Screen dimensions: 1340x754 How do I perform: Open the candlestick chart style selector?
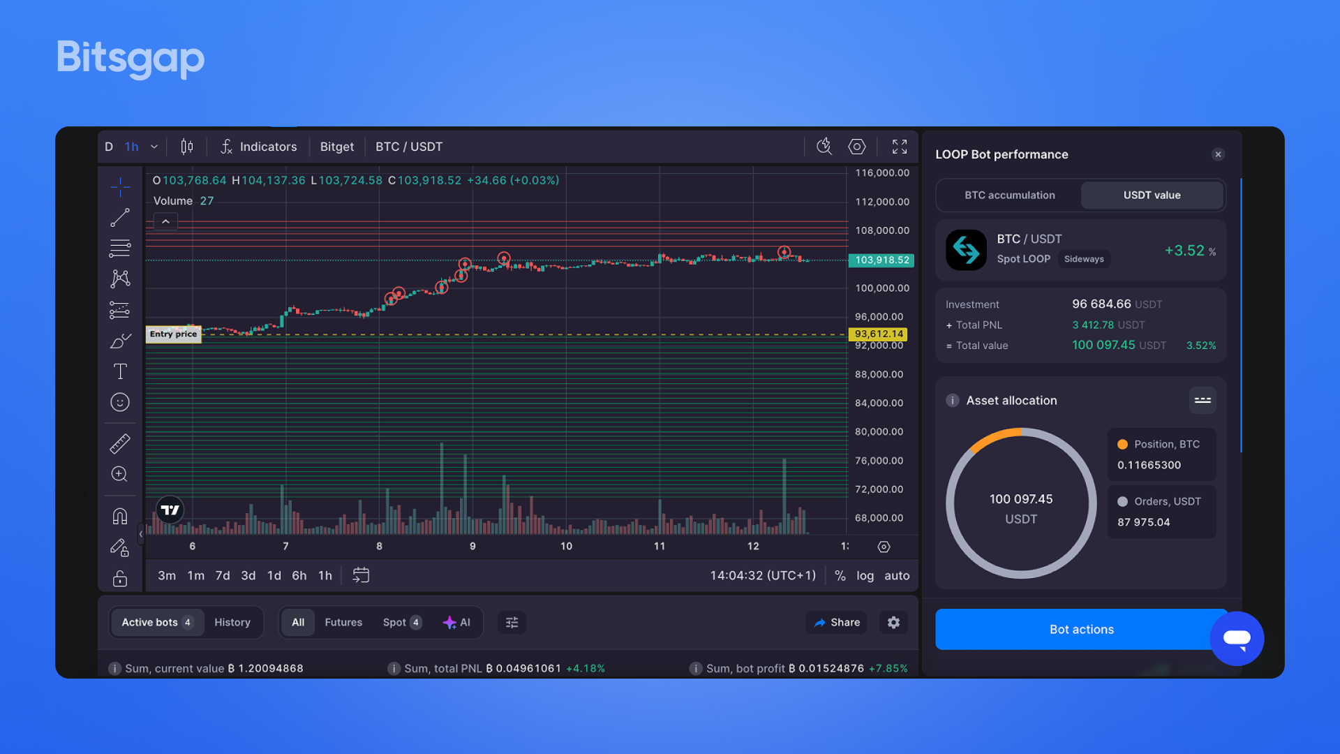coord(187,147)
